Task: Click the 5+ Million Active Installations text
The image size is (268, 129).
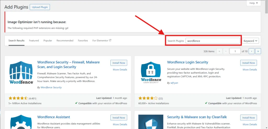Action: click(25, 103)
